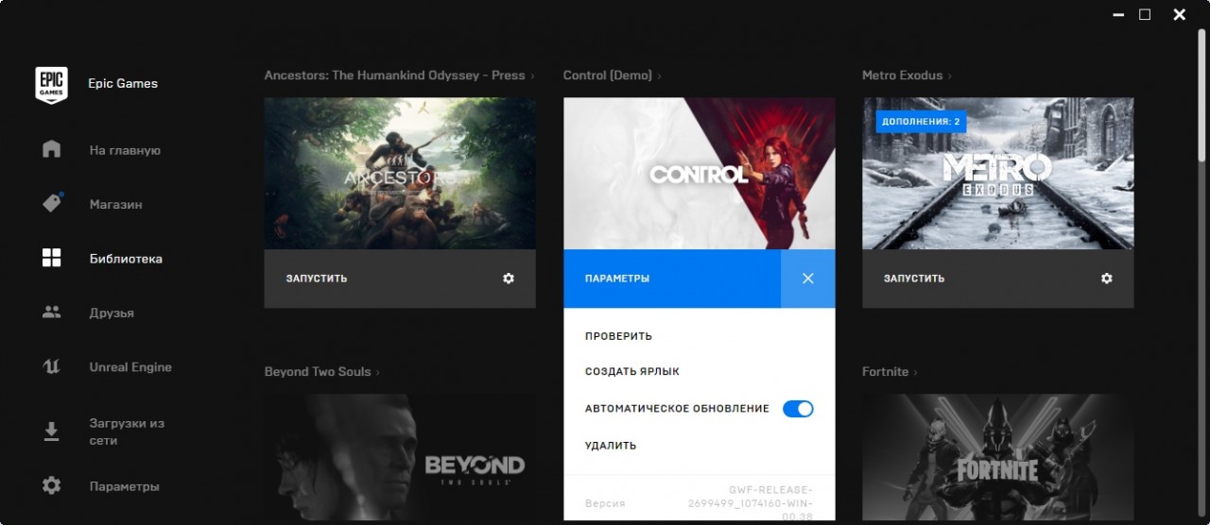Click the Metro Exodus cover thumbnail
The width and height of the screenshot is (1210, 525).
click(x=998, y=174)
